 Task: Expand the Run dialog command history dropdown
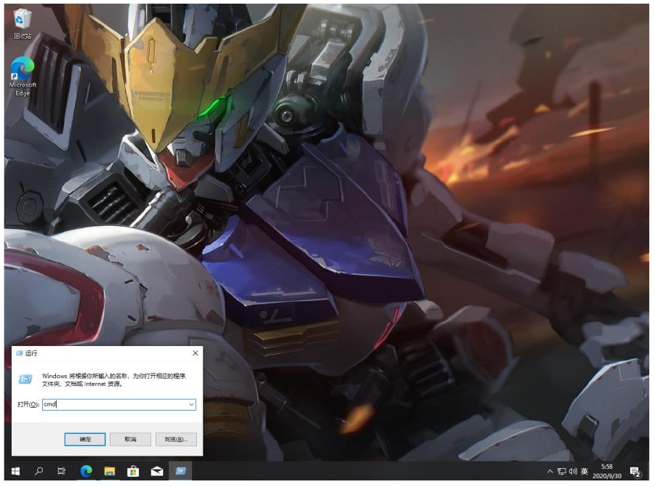click(191, 404)
